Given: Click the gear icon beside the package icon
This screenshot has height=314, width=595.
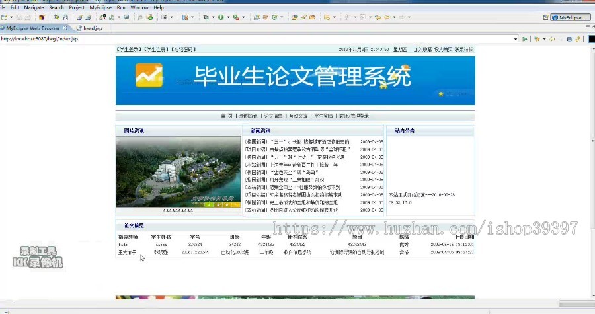Looking at the screenshot, I should click(56, 17).
